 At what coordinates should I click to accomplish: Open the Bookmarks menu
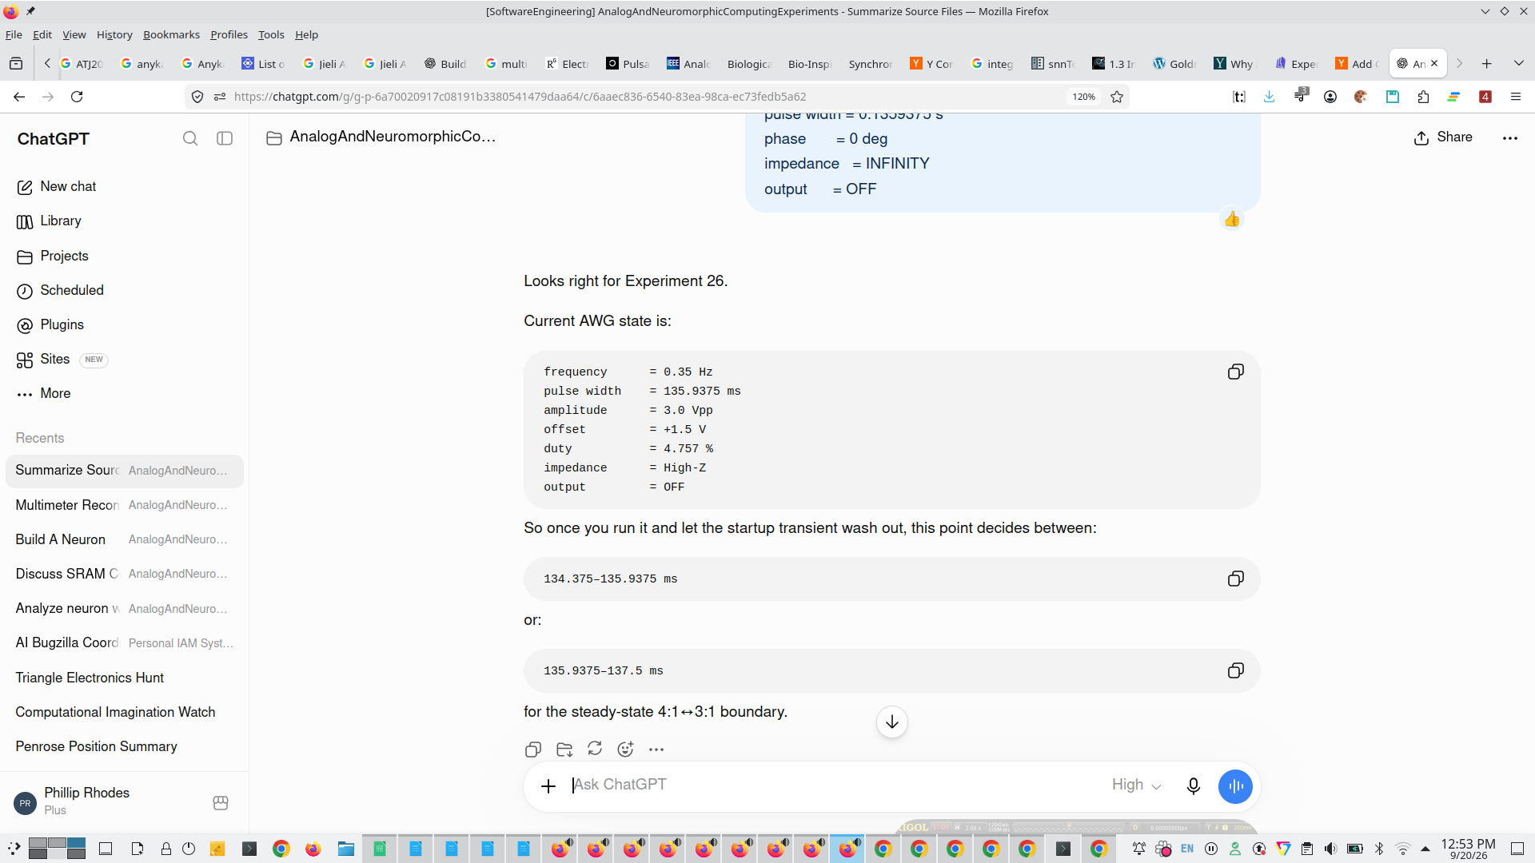point(171,34)
